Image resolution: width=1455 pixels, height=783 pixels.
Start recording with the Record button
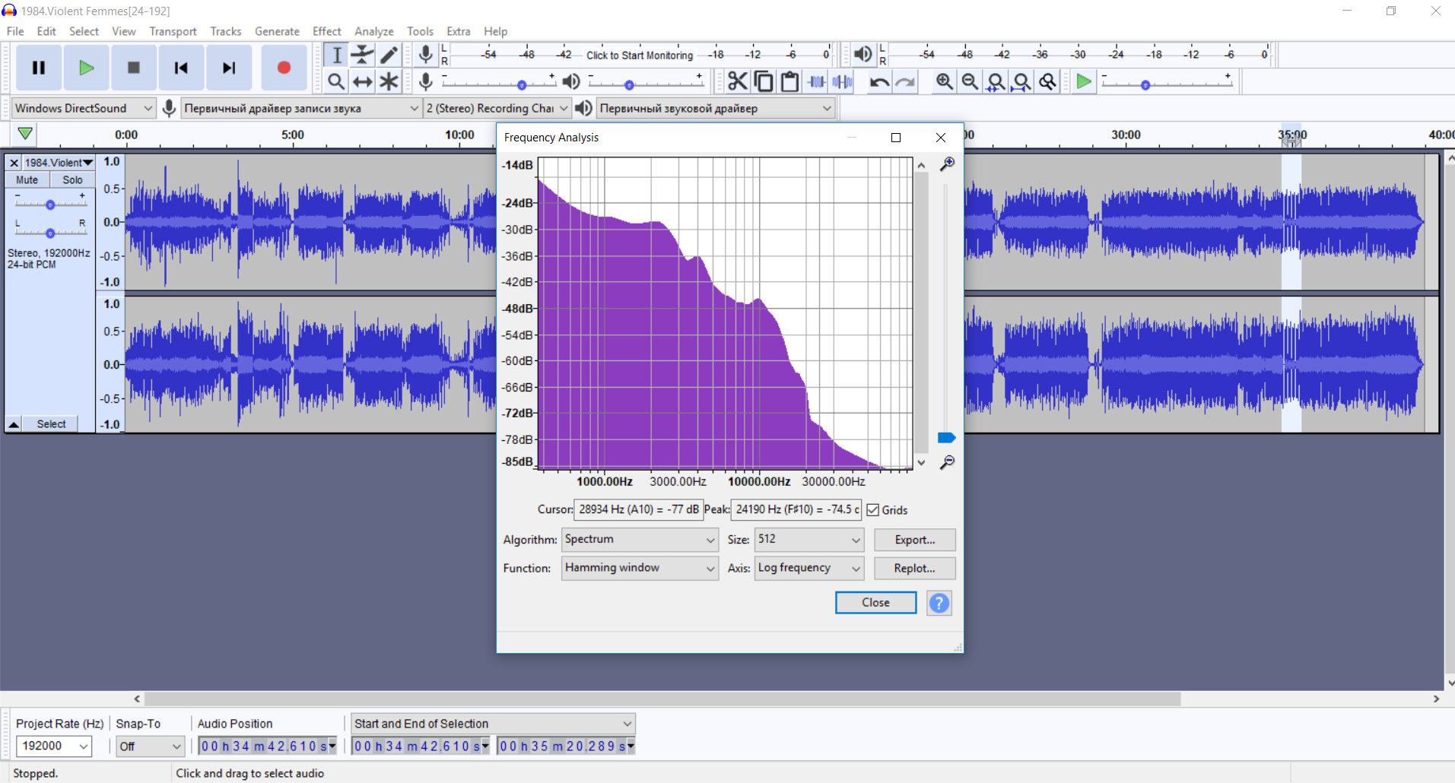tap(284, 68)
